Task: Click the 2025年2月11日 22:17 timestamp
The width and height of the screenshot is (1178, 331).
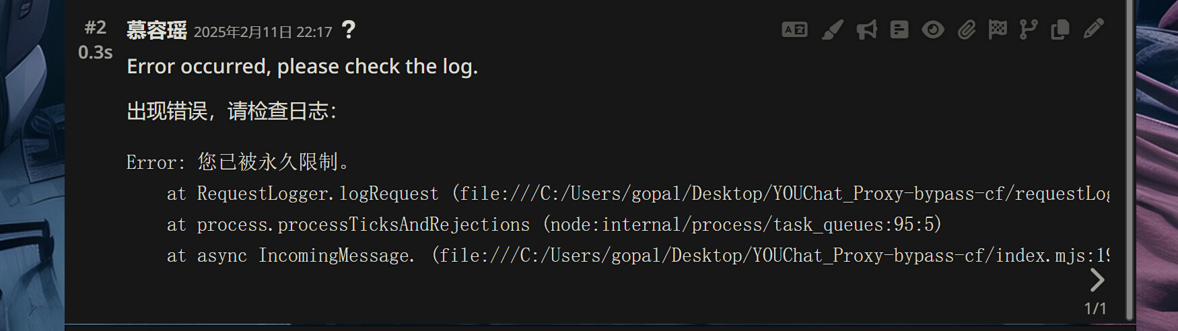Action: [263, 32]
